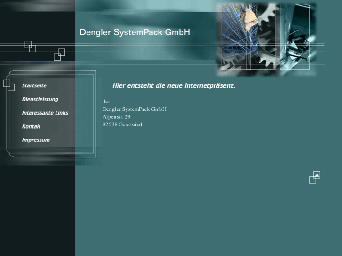Screen dimensions: 342x256
Task: Click the word 'der' above the address
Action: point(106,101)
